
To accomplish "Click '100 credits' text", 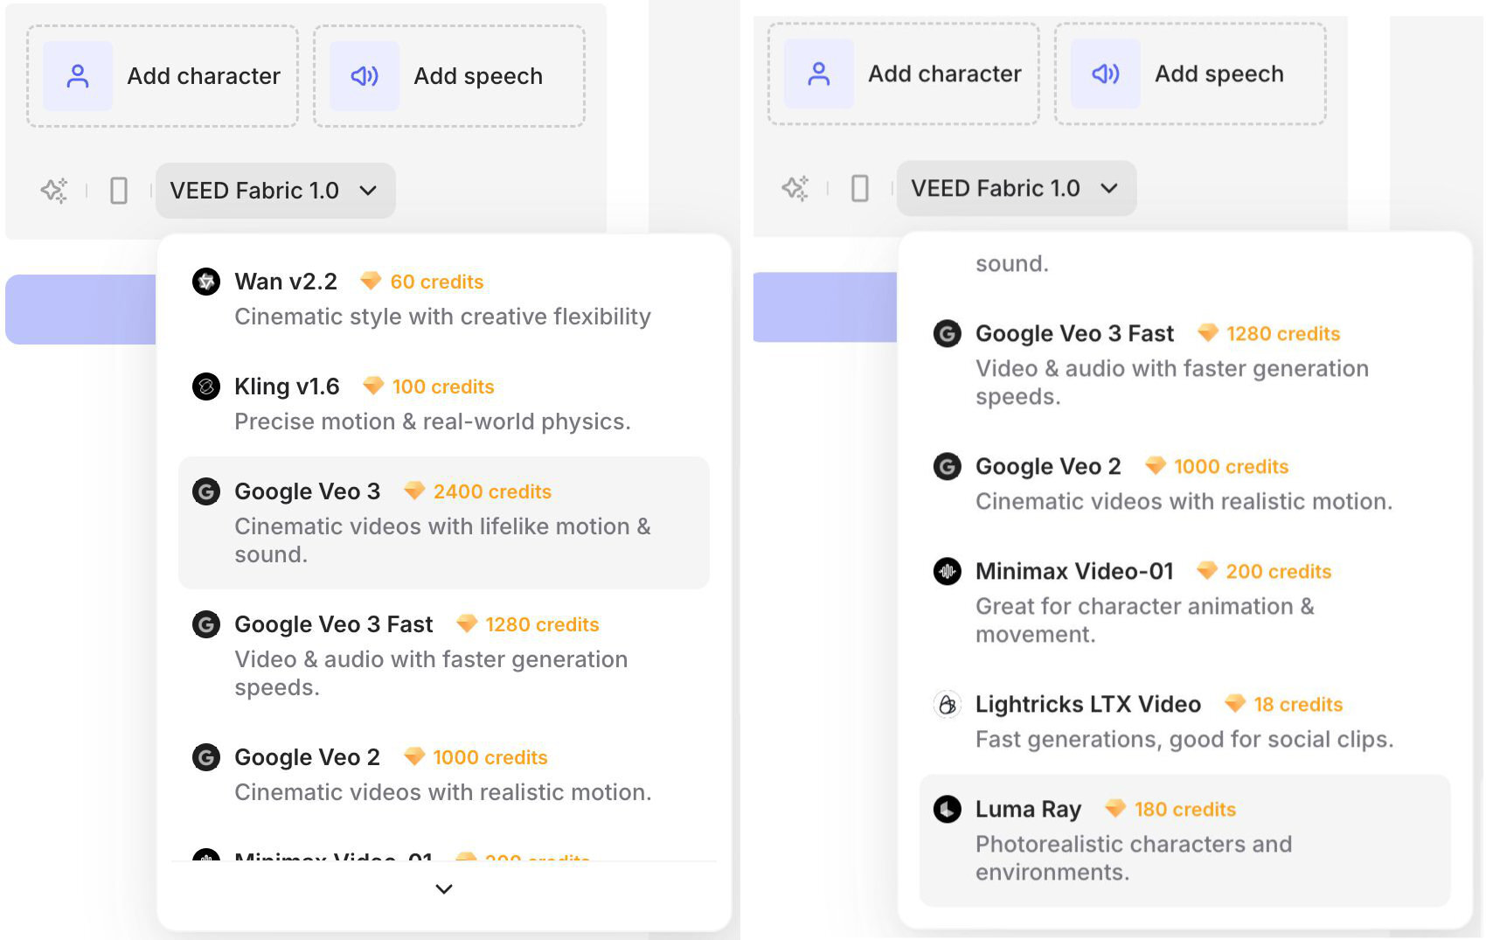I will [x=443, y=386].
